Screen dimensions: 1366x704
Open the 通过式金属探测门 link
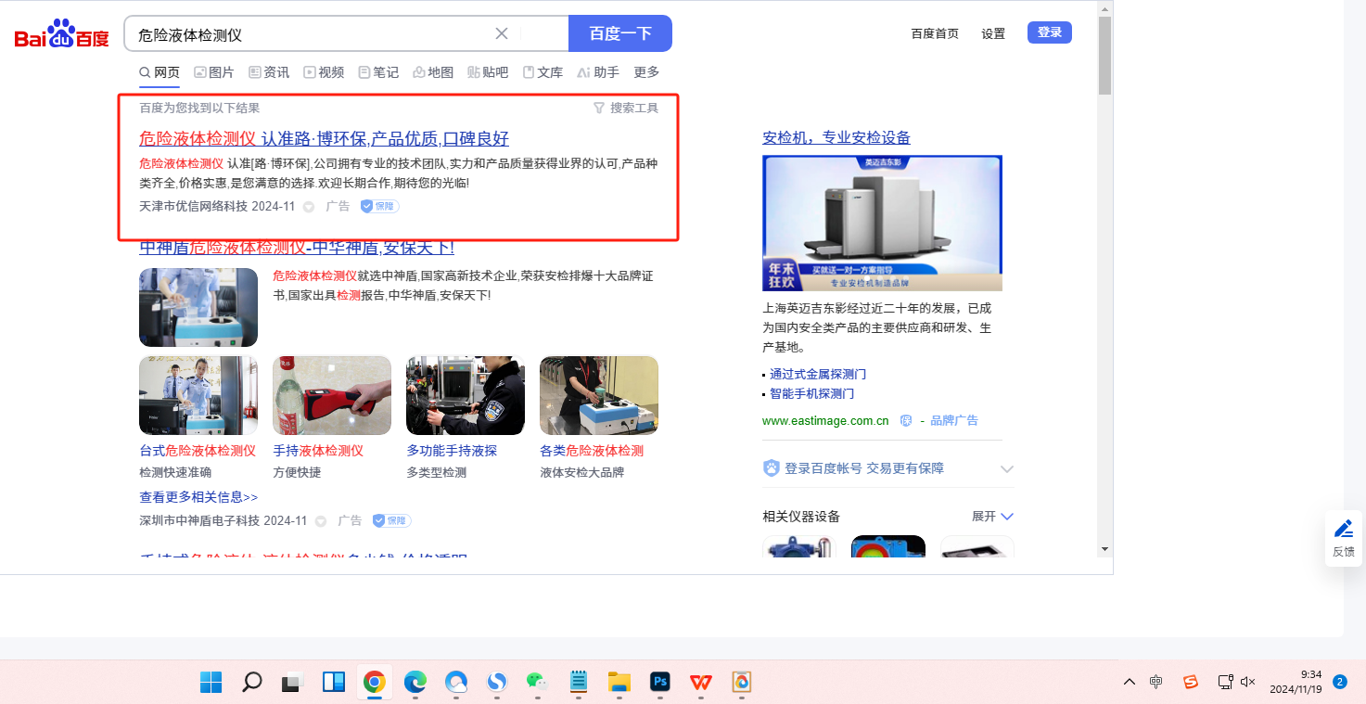(818, 375)
